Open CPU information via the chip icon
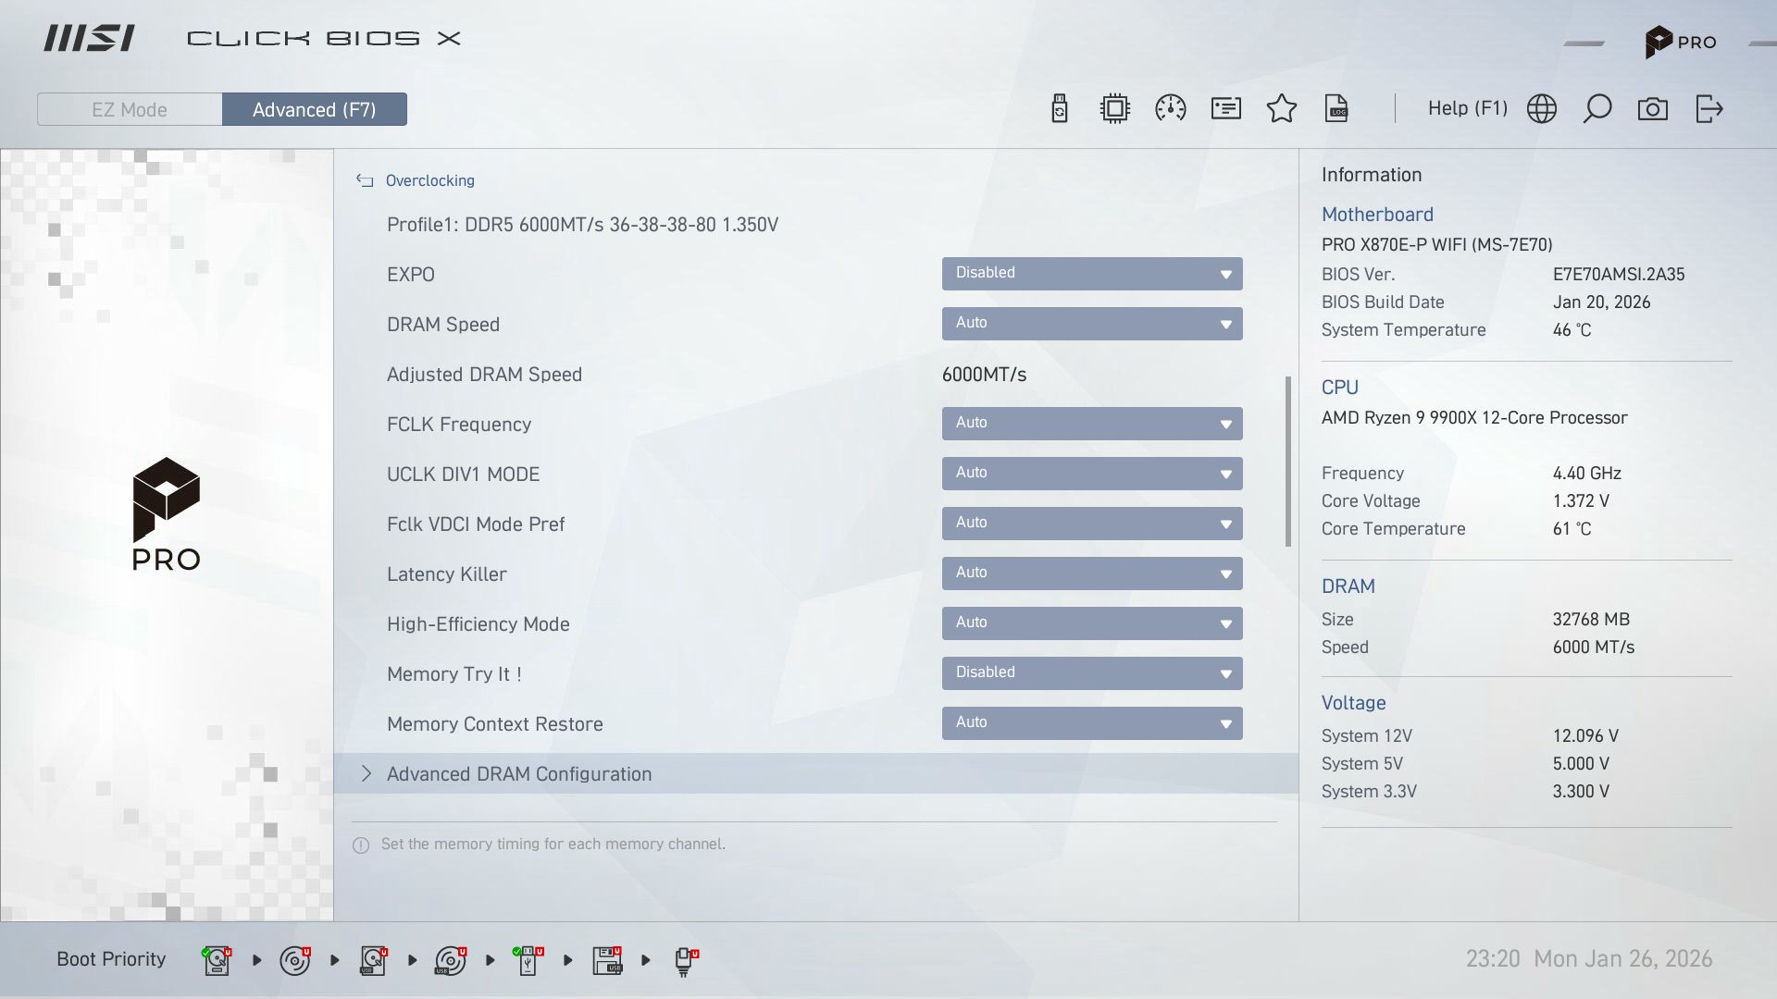 coord(1114,108)
